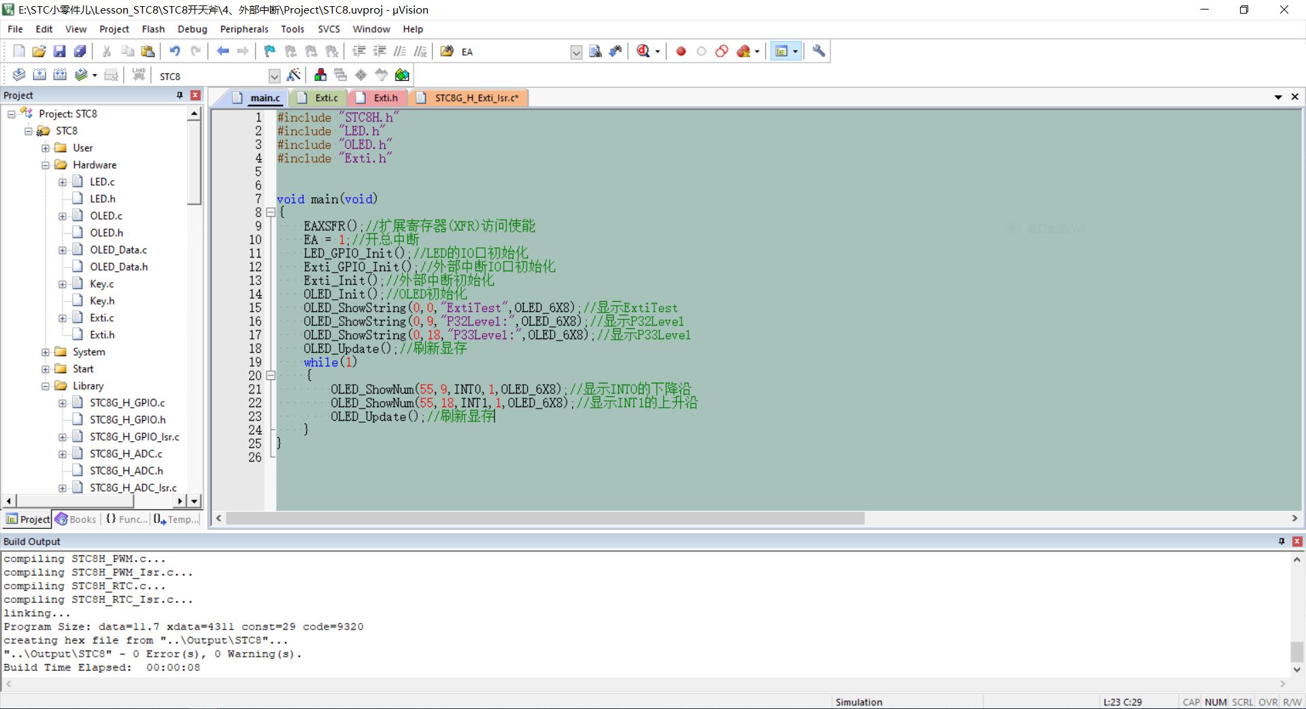This screenshot has width=1306, height=709.
Task: Insert a bookmark with the flag icon
Action: pos(270,51)
